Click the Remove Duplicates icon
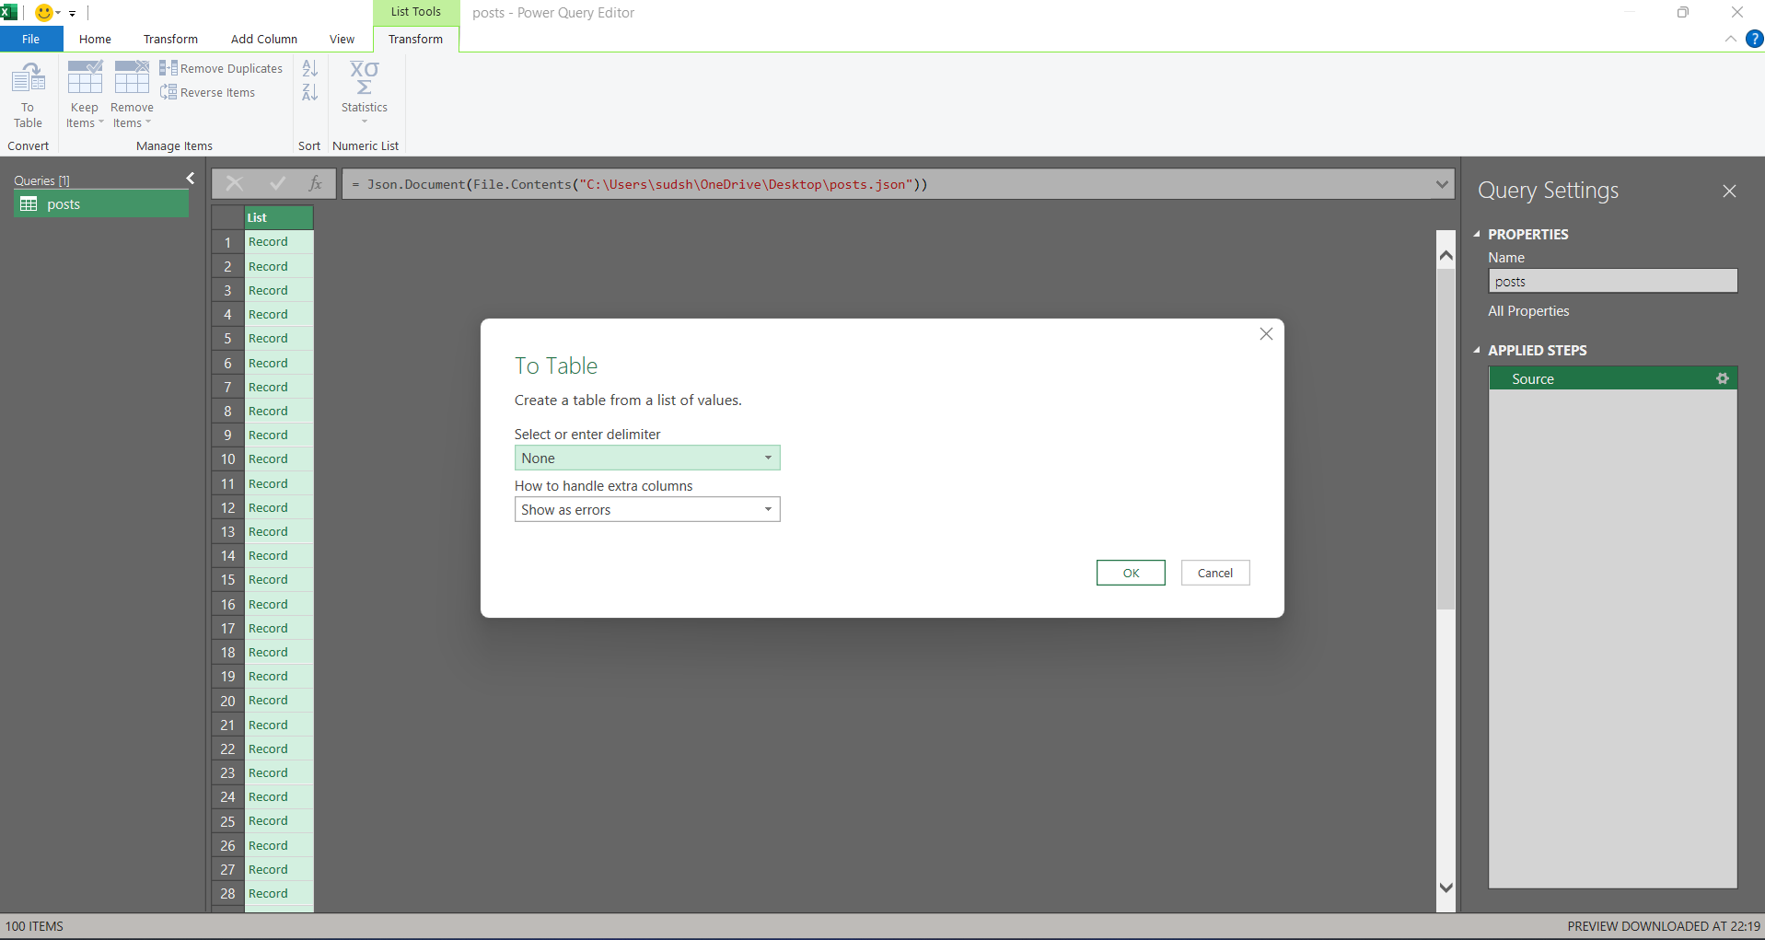This screenshot has height=940, width=1765. (169, 67)
